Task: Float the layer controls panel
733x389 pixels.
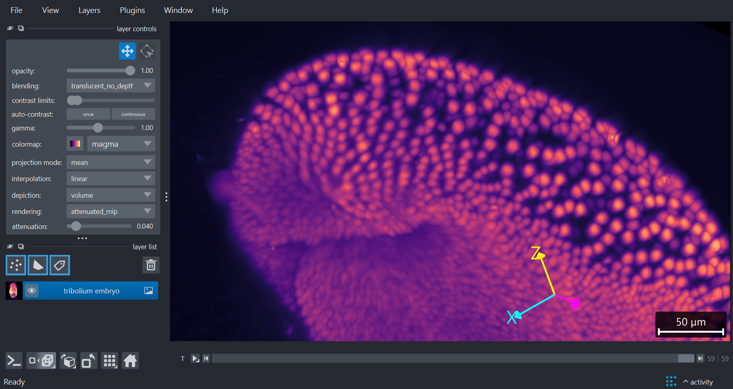Action: click(x=21, y=28)
